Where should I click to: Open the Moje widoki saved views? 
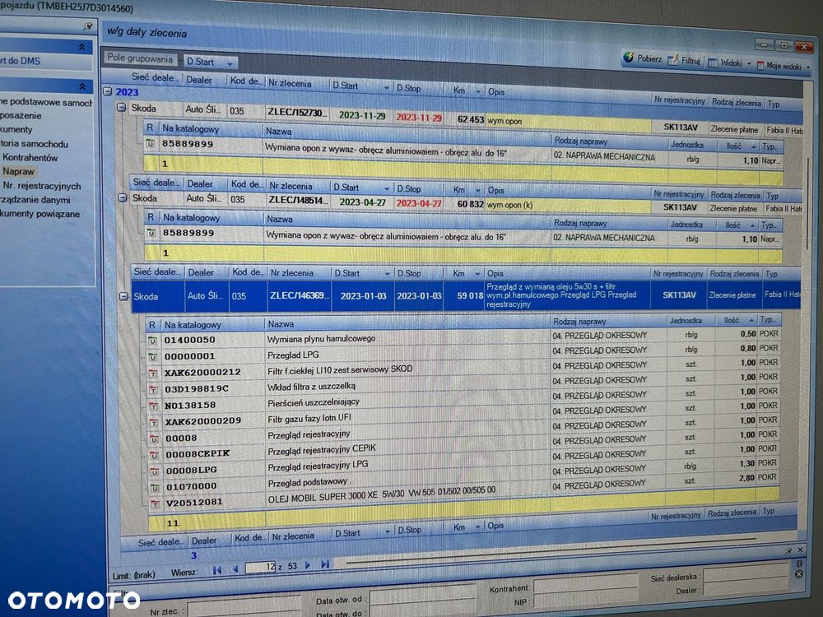tap(783, 66)
